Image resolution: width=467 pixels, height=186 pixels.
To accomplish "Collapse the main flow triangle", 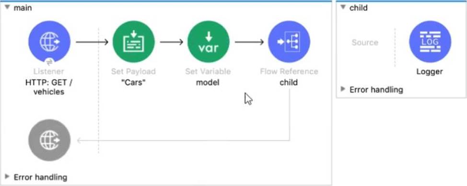I will tap(8, 8).
